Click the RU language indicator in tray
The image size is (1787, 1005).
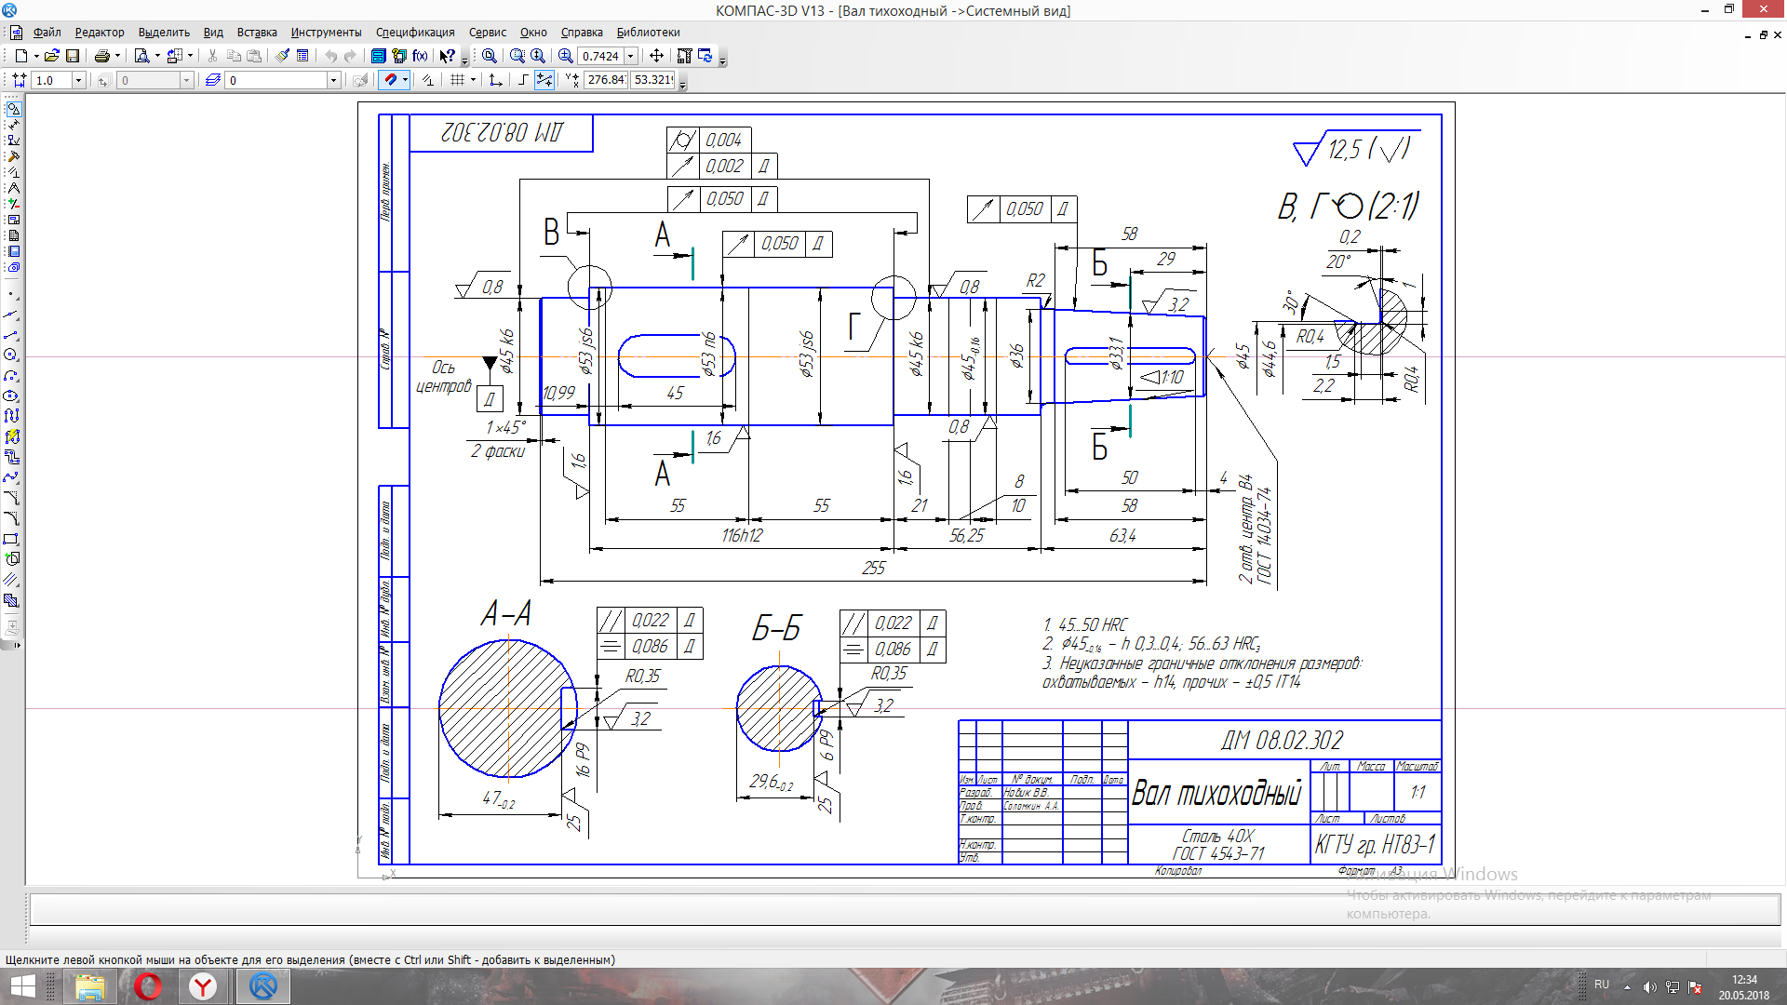(x=1602, y=985)
